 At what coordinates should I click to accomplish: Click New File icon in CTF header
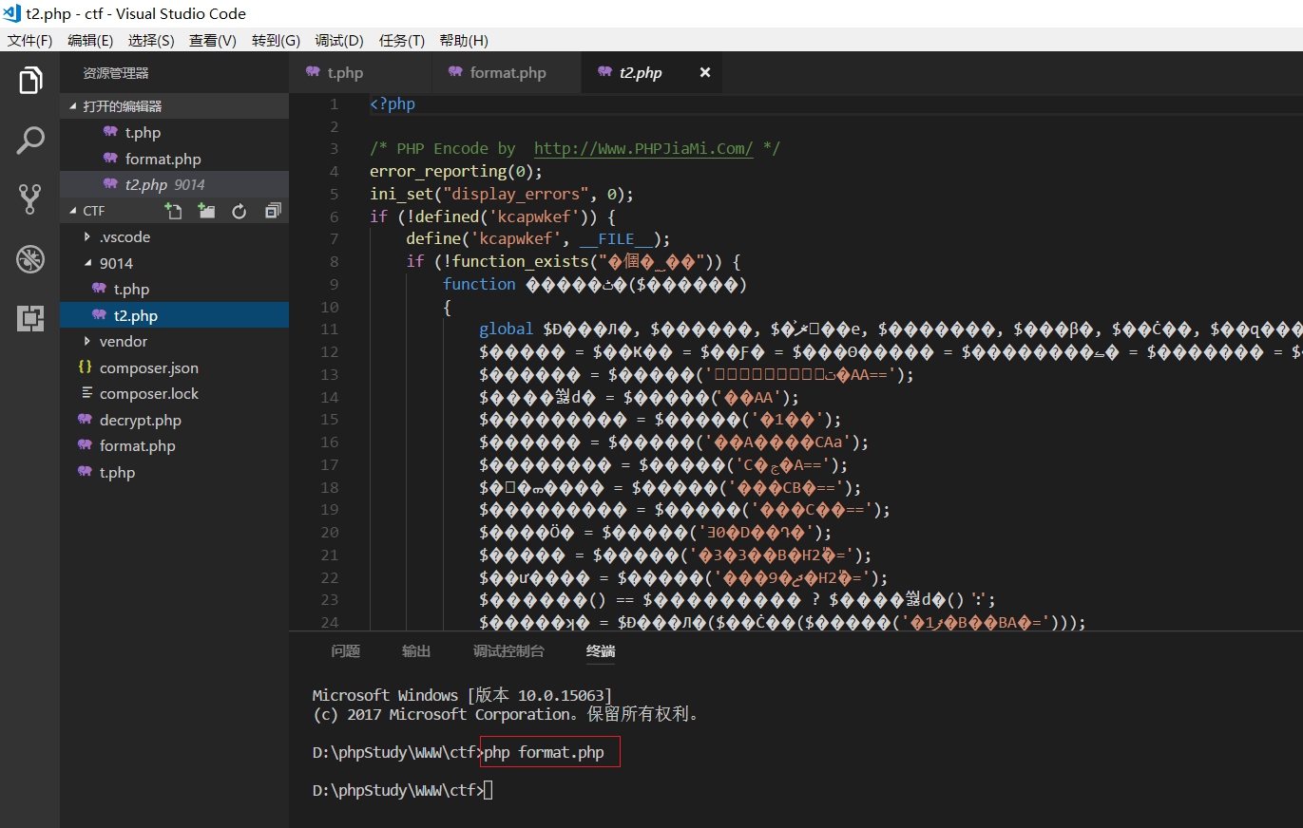point(173,211)
